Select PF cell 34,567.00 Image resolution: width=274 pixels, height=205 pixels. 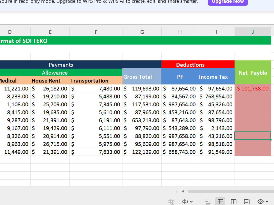pyautogui.click(x=180, y=96)
